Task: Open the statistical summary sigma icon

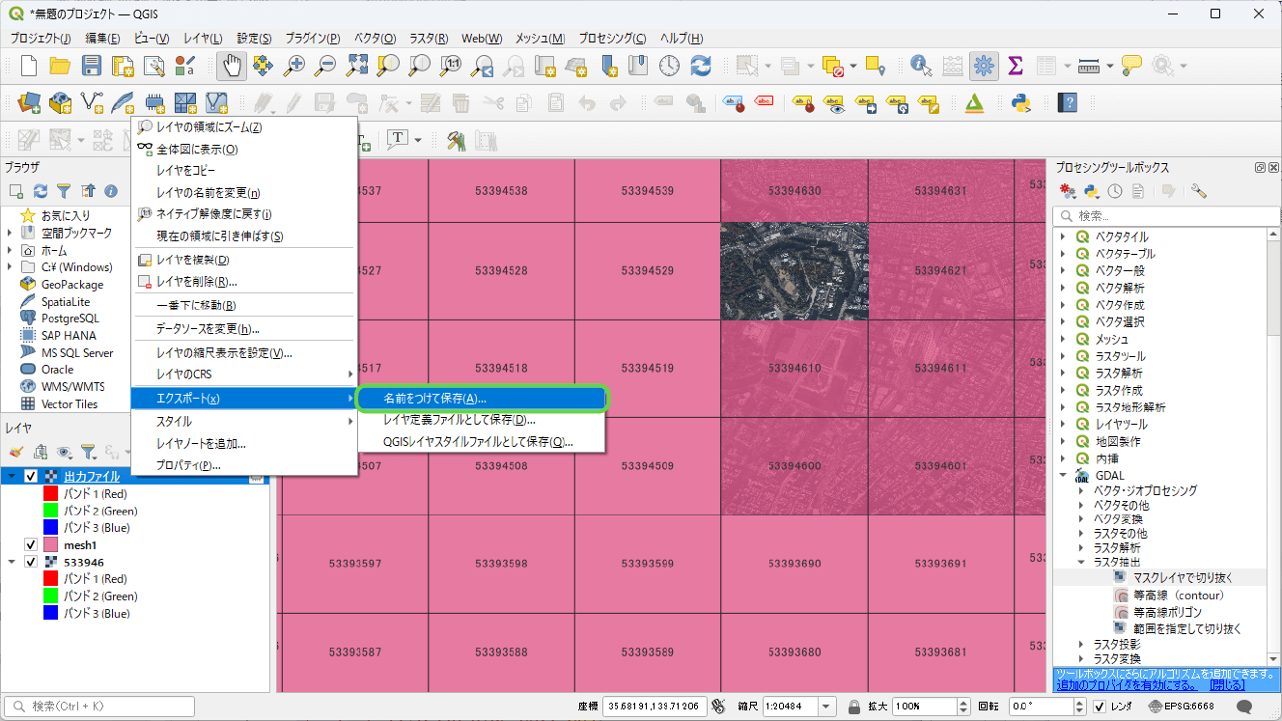Action: coord(1015,66)
